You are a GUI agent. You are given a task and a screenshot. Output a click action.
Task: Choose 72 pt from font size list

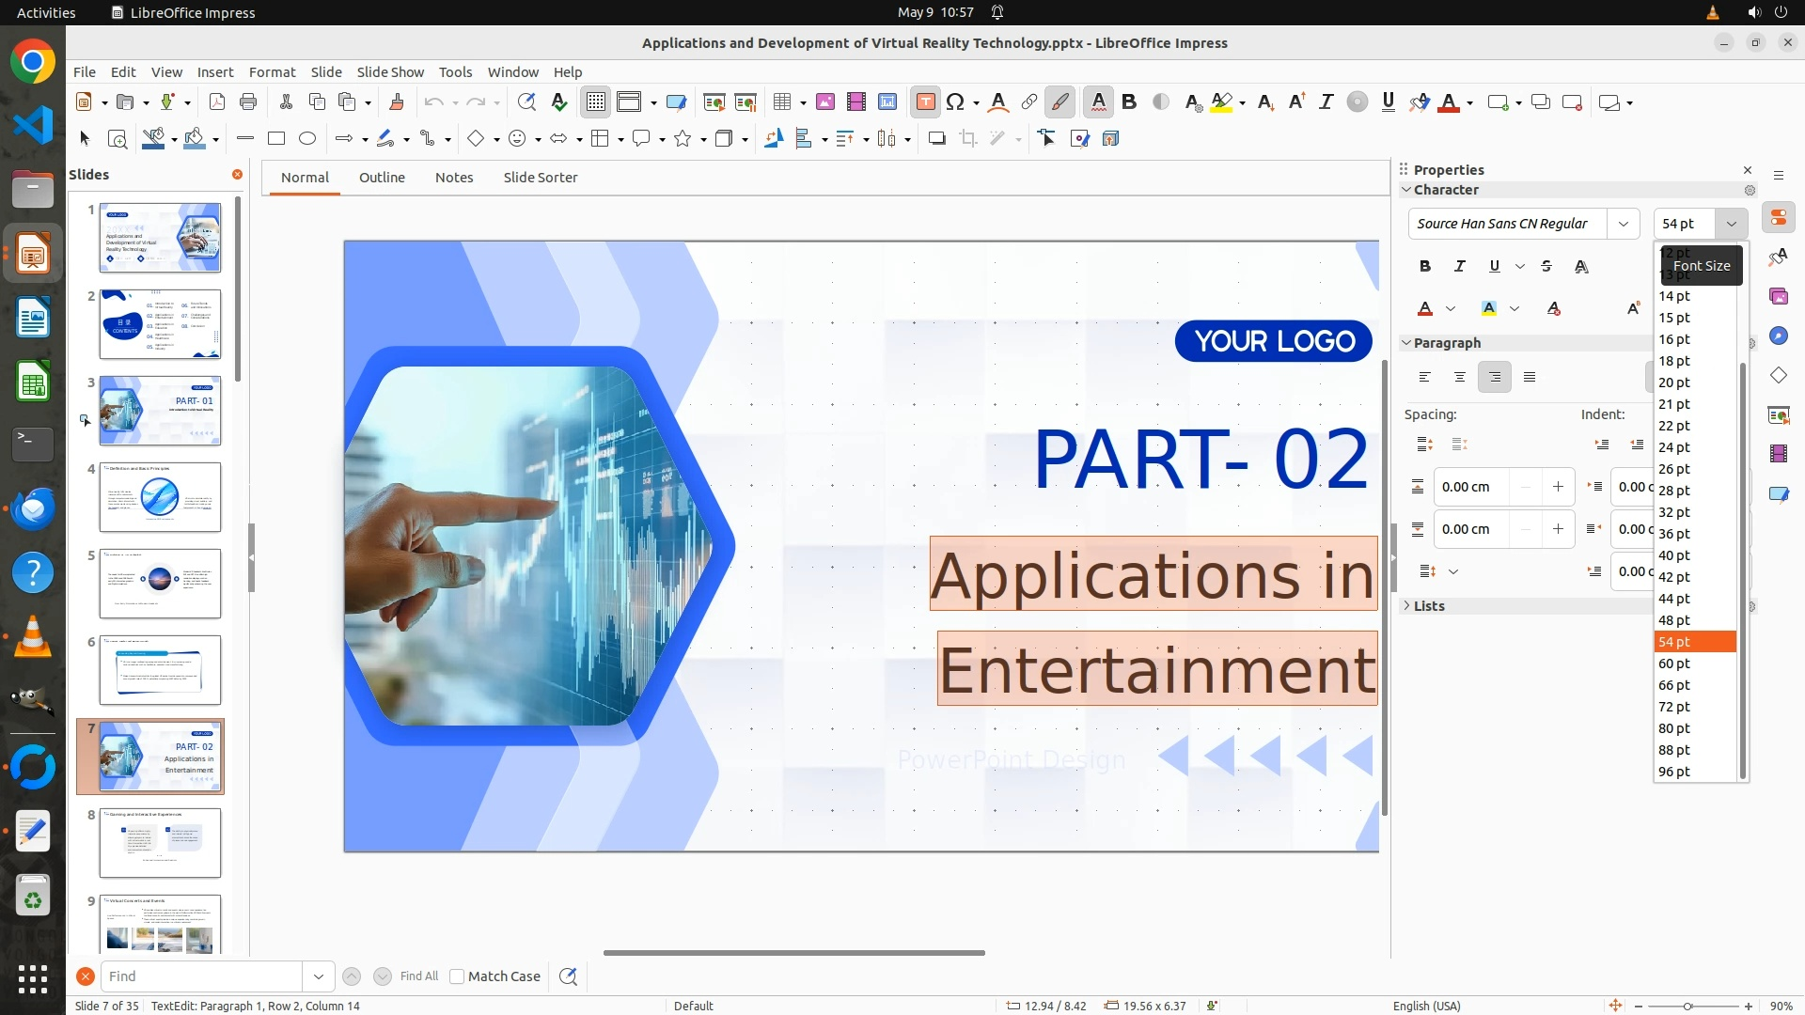[1674, 707]
